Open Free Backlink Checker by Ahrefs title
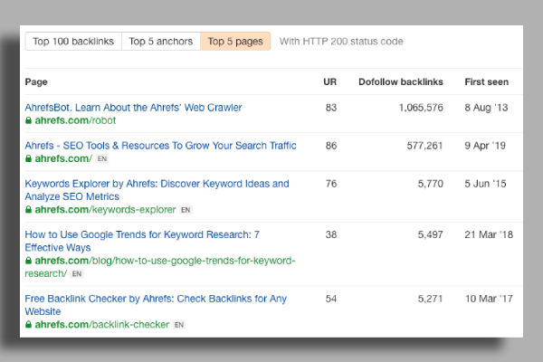Screen dimensions: 543x362 point(156,305)
